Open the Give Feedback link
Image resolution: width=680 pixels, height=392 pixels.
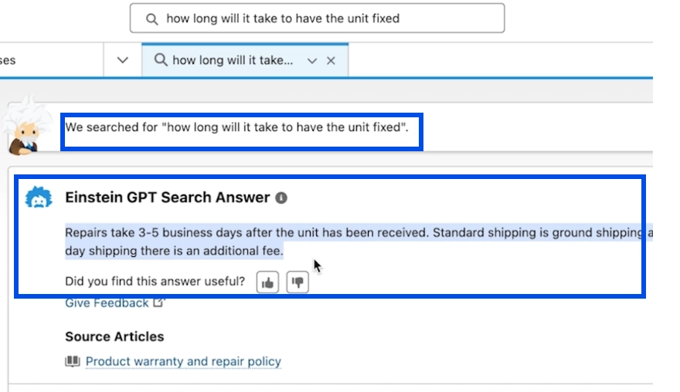(107, 302)
